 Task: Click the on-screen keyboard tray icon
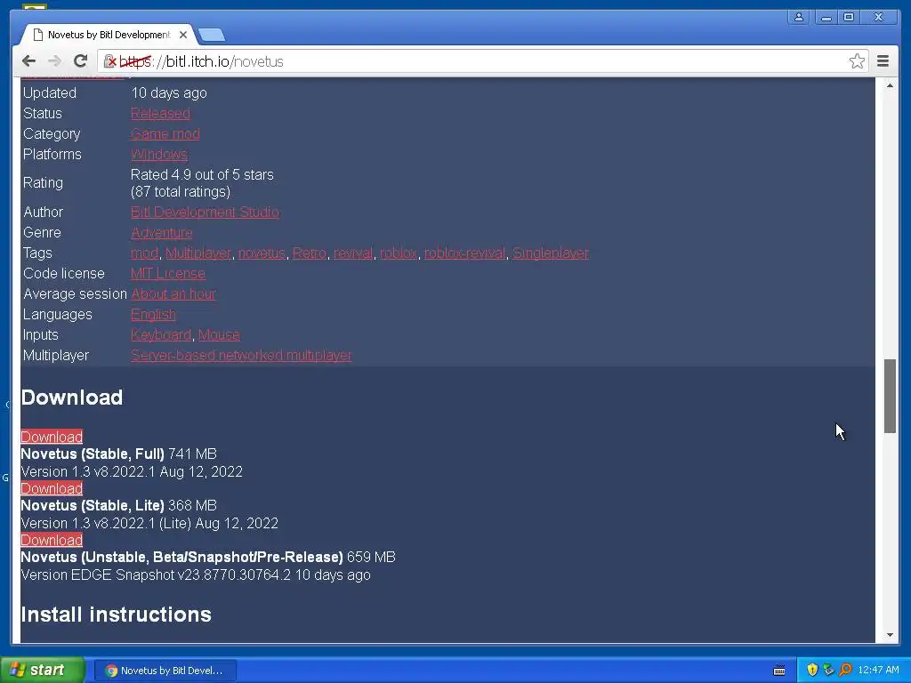coord(779,671)
